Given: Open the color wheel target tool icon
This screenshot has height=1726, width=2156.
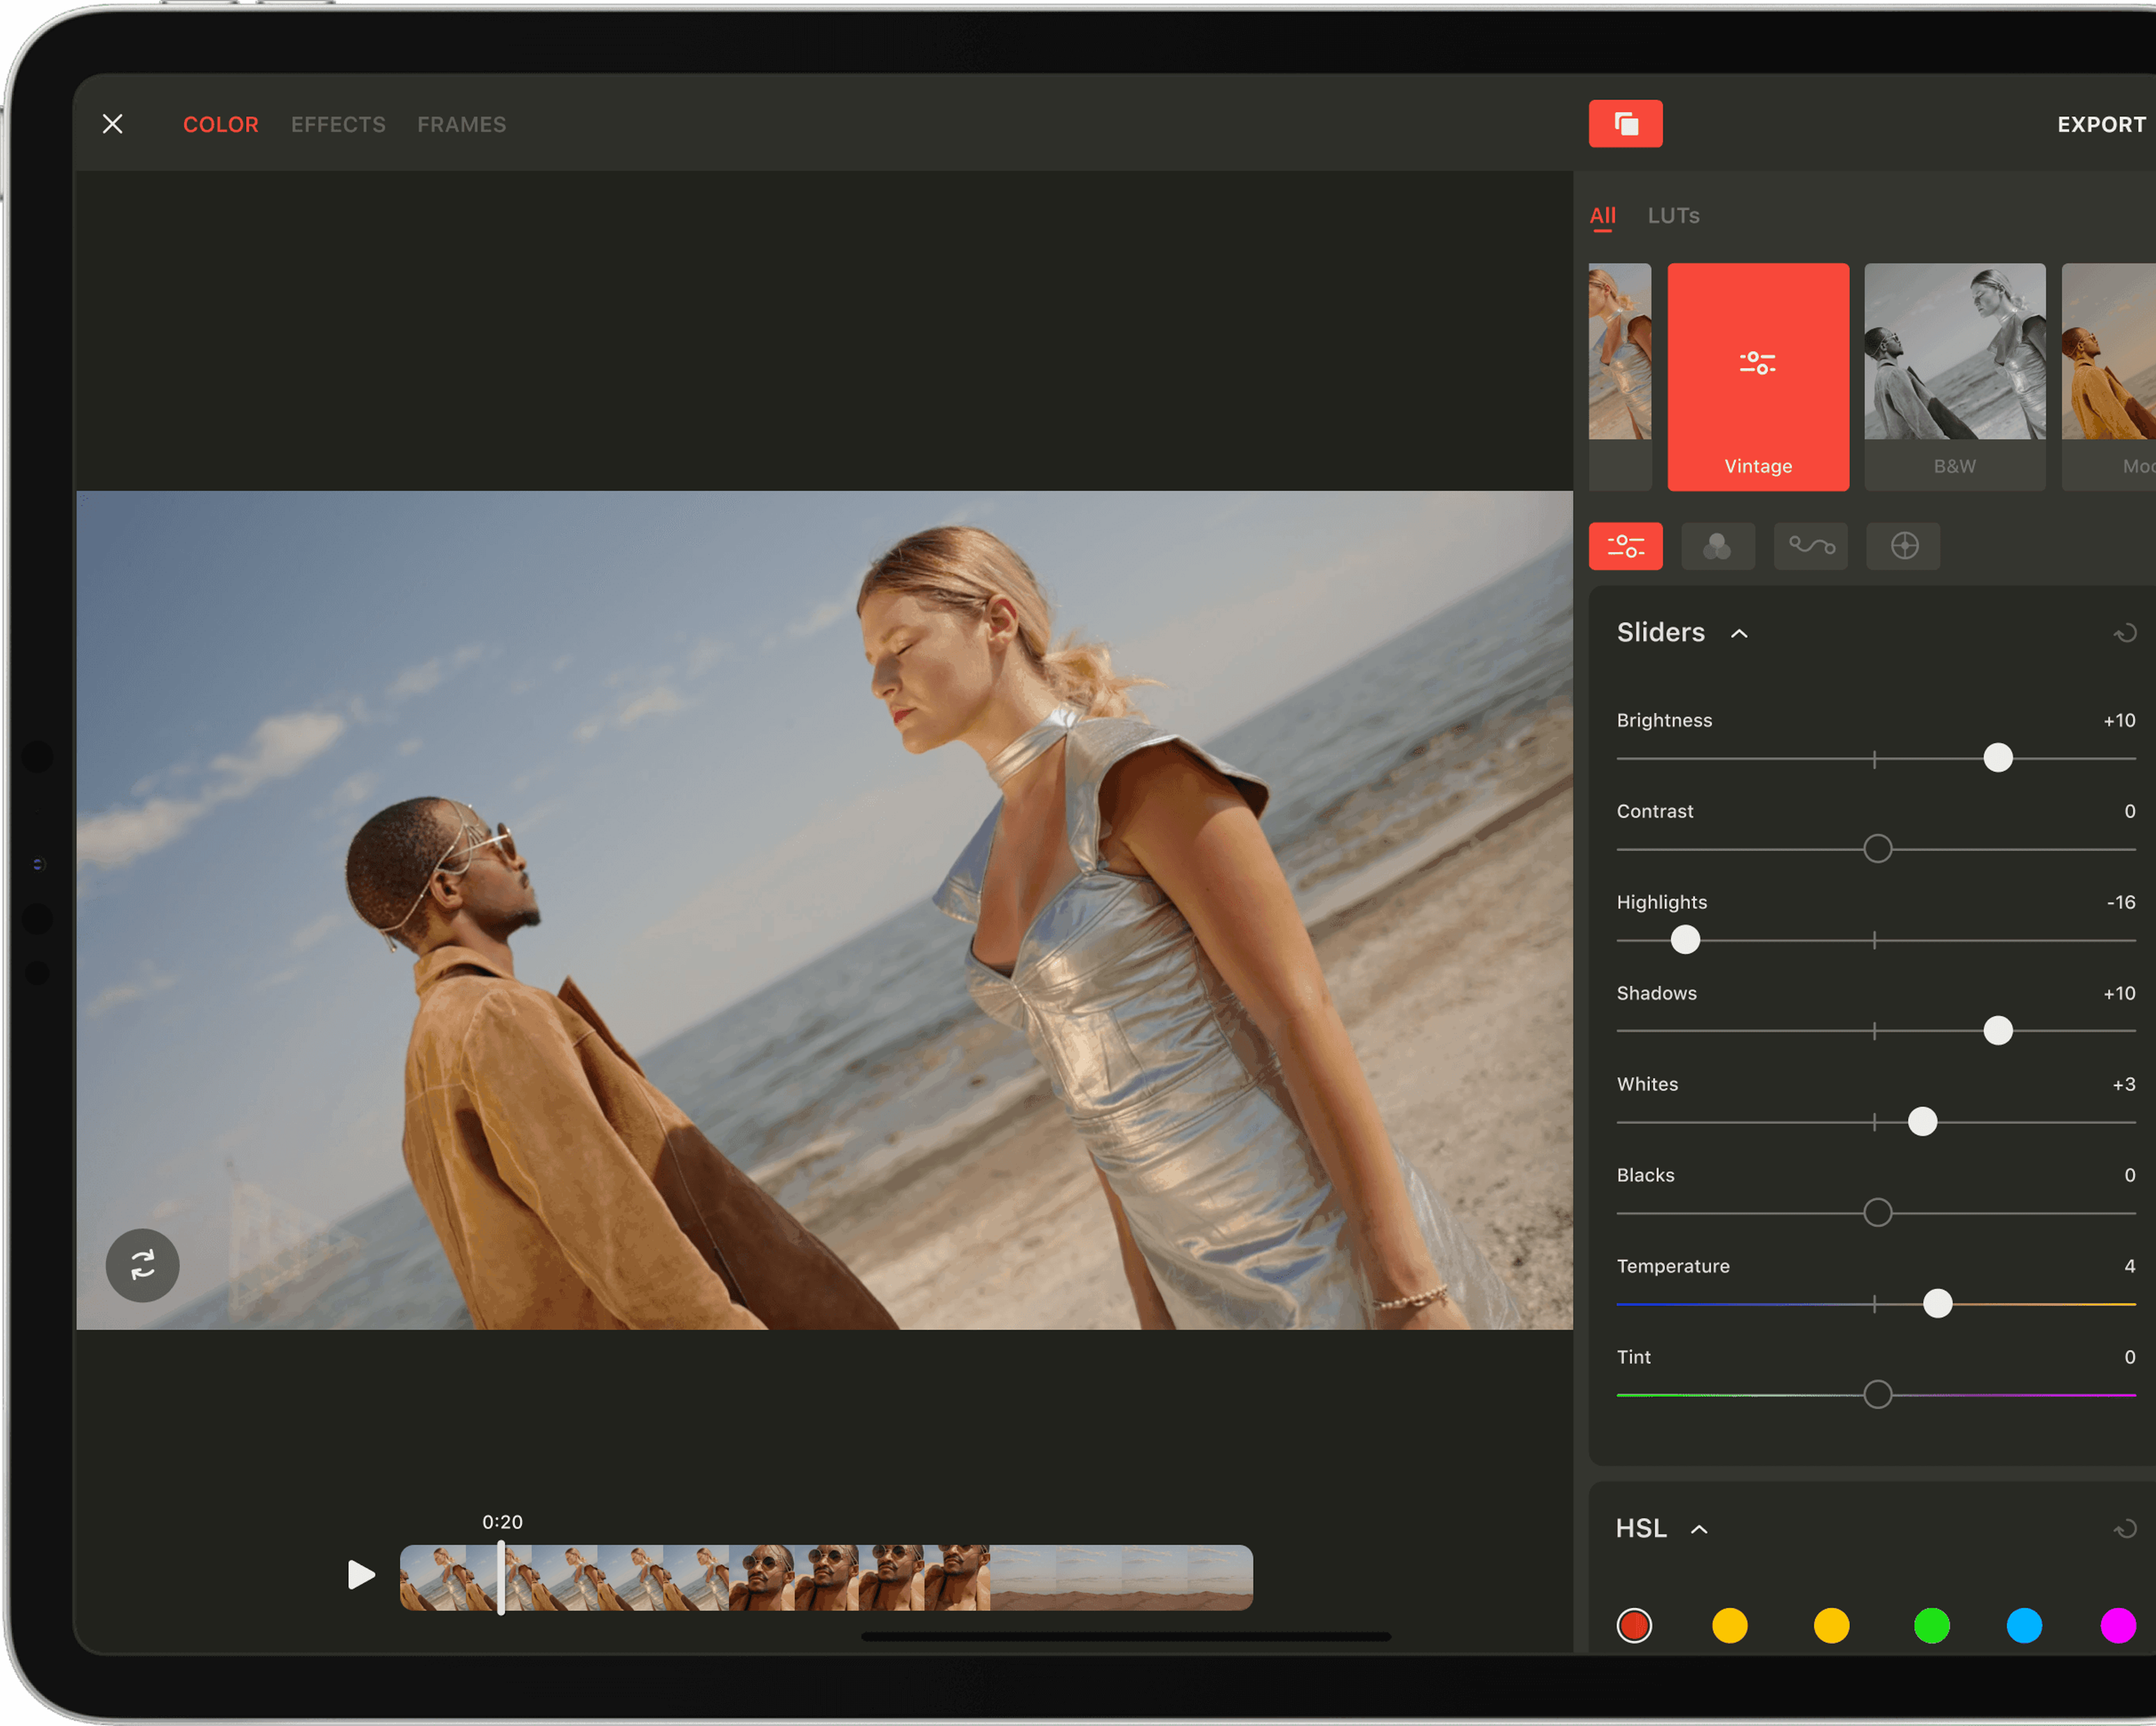Looking at the screenshot, I should point(1903,546).
